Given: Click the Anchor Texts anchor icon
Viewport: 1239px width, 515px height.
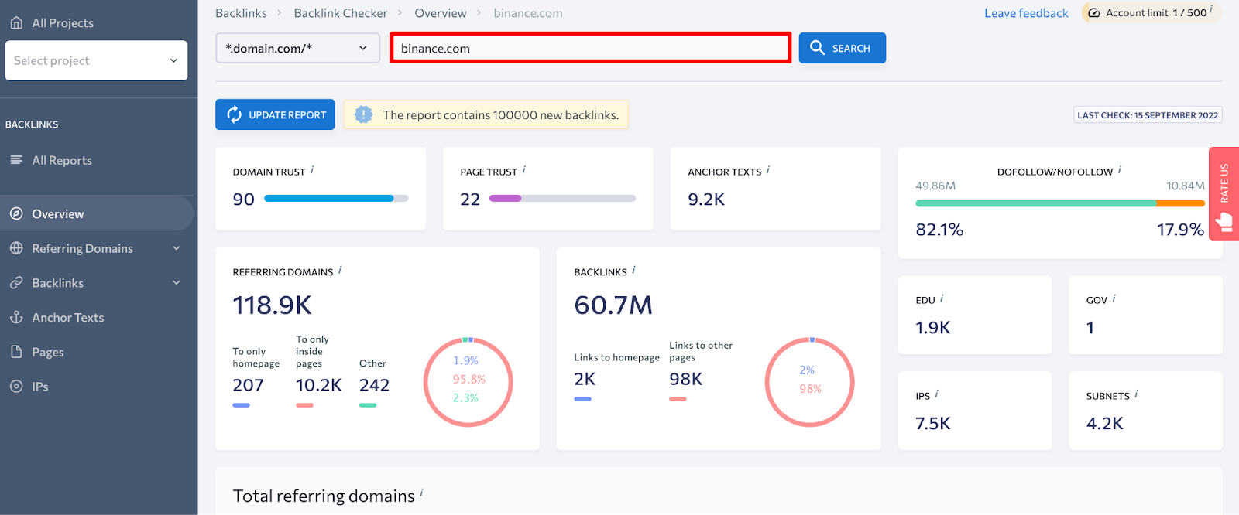Looking at the screenshot, I should coord(16,318).
